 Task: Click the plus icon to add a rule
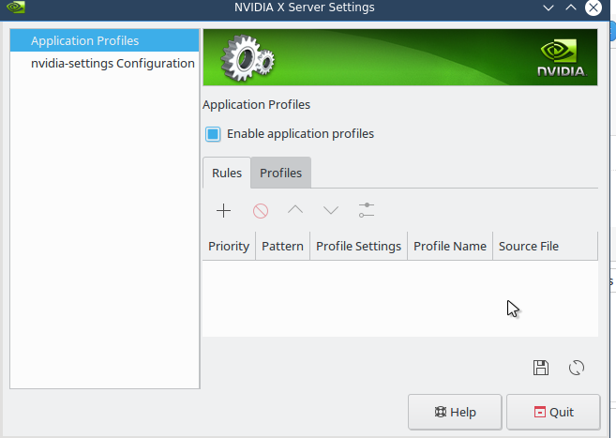click(223, 210)
